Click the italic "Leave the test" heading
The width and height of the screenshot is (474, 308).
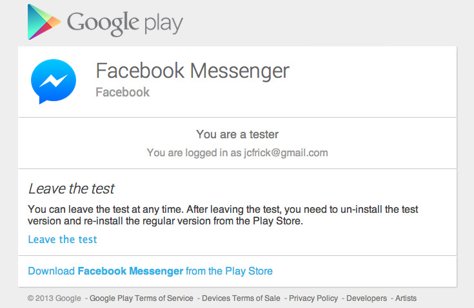click(72, 188)
